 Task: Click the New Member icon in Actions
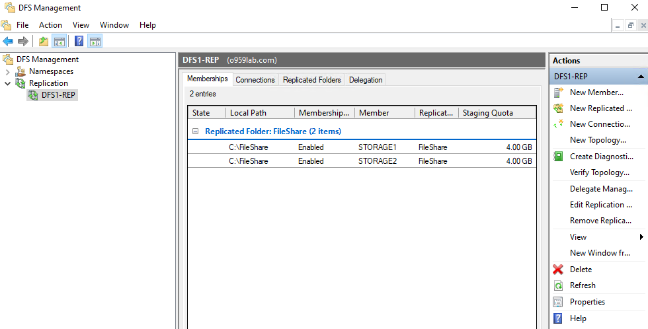558,92
